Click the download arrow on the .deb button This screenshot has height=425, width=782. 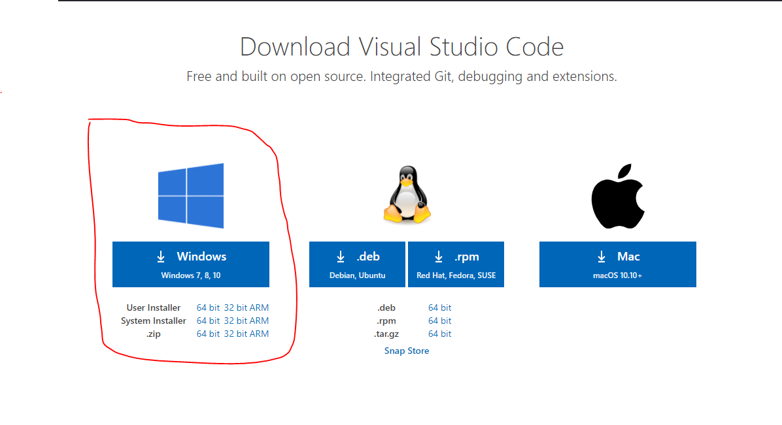click(341, 257)
